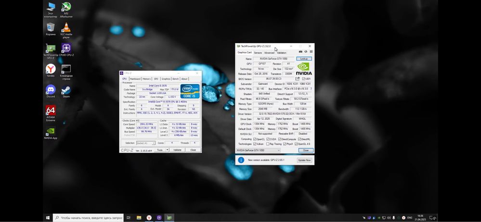The height and width of the screenshot is (222, 481).
Task: Click the Tools button in CPU-Z
Action: [x=160, y=150]
